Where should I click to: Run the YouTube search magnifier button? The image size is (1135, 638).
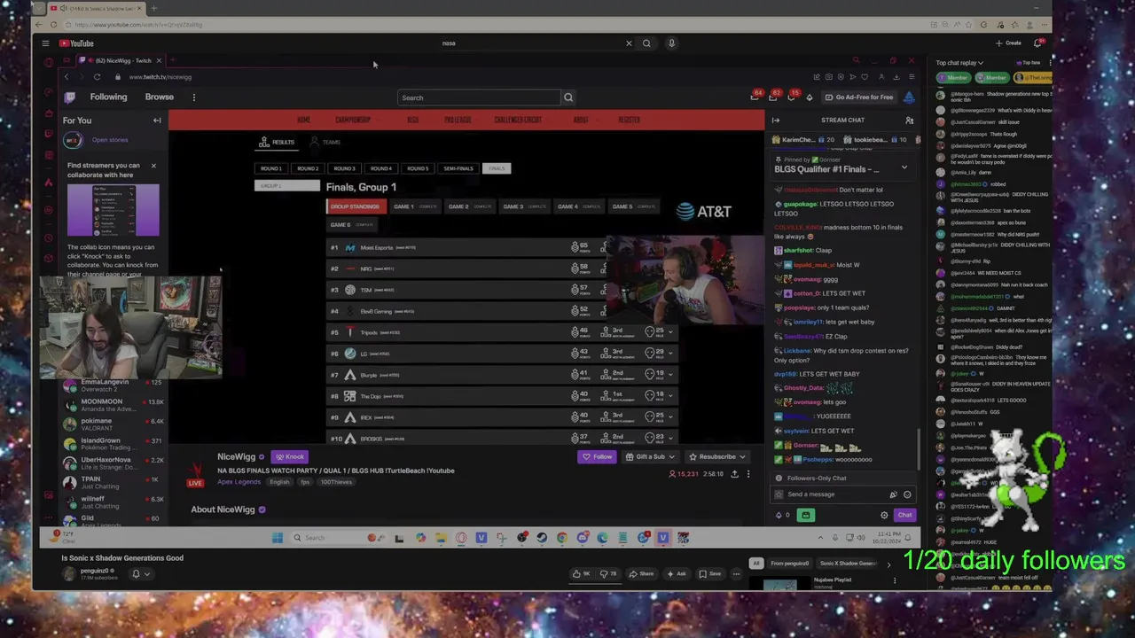[x=646, y=43]
